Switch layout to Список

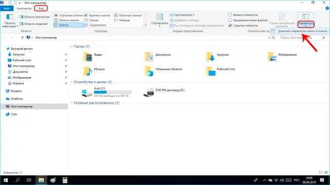click(91, 20)
